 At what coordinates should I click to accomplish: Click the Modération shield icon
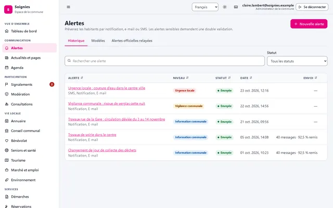(x=7, y=94)
